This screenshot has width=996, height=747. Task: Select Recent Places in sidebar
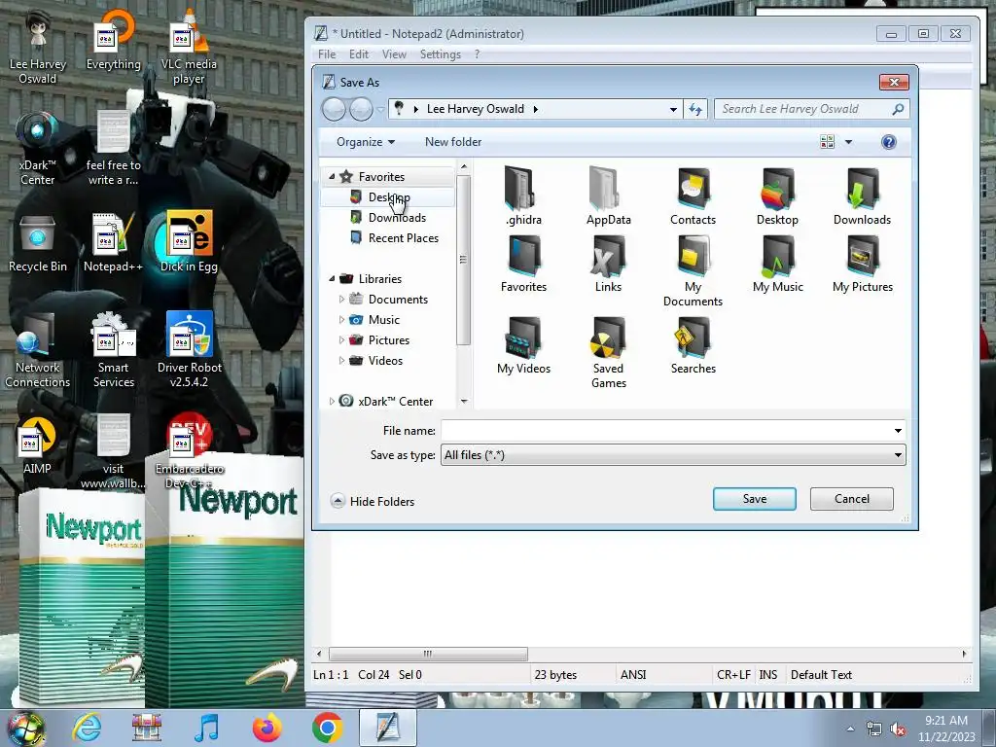404,237
